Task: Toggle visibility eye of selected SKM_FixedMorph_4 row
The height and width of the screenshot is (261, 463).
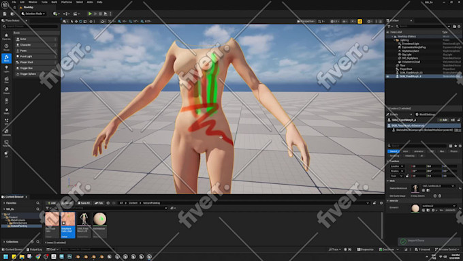Action: 387,76
